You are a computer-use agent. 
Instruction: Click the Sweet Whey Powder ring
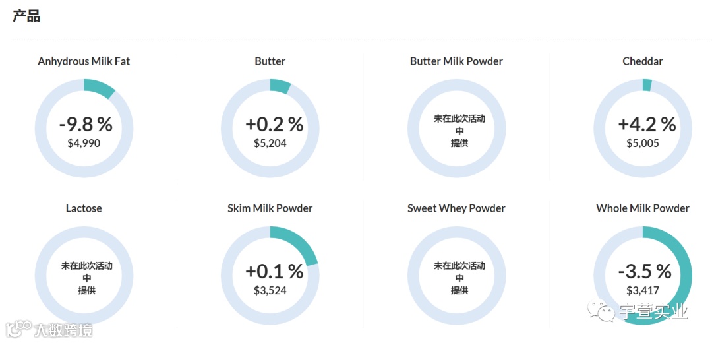[456, 275]
